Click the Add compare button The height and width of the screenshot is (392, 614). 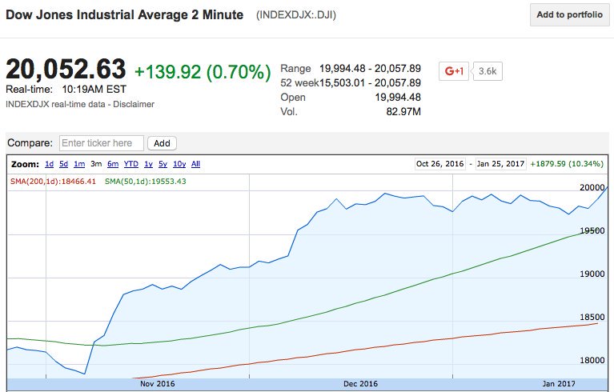click(x=163, y=143)
